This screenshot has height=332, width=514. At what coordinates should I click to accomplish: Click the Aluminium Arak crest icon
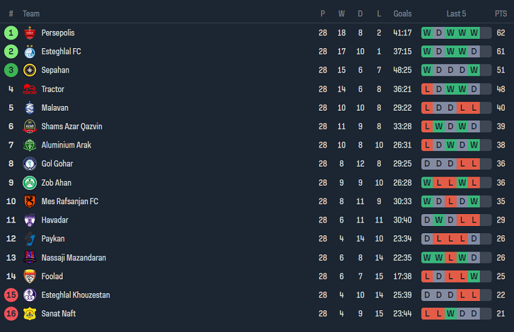[x=30, y=145]
